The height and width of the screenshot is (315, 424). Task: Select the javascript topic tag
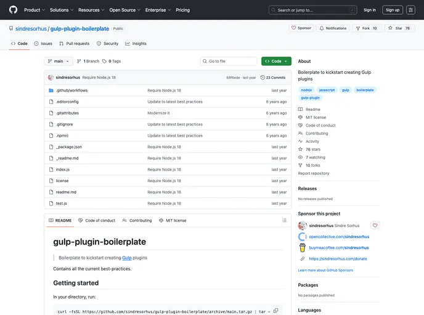pos(327,90)
